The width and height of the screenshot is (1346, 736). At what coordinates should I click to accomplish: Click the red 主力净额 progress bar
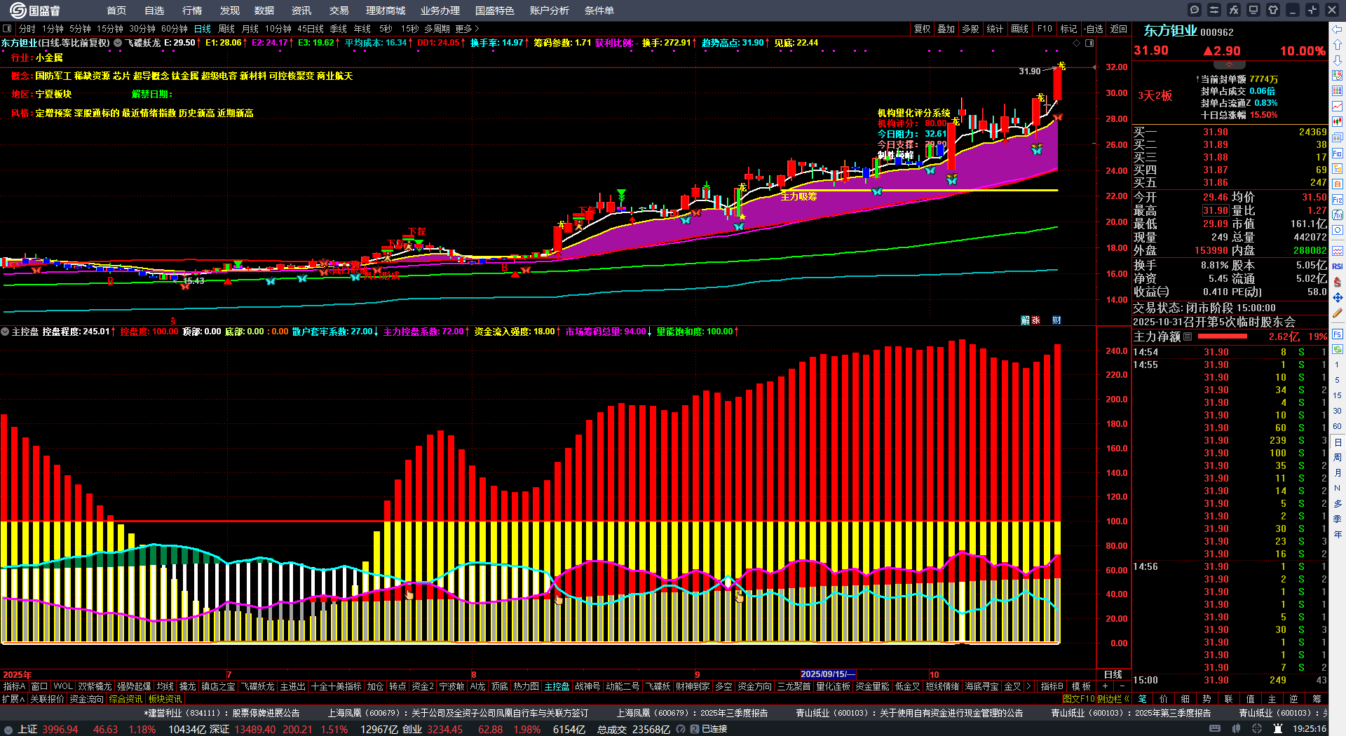1223,336
